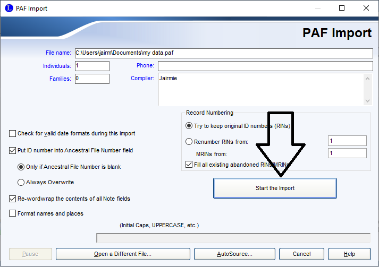The image size is (379, 275).
Task: Choose Try to keep original ID numbers
Action: pyautogui.click(x=189, y=126)
